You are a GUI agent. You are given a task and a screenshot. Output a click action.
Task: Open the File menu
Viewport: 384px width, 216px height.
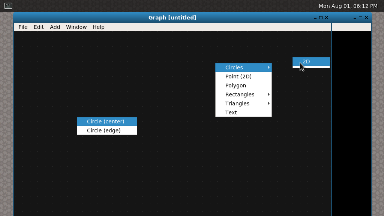pyautogui.click(x=23, y=27)
